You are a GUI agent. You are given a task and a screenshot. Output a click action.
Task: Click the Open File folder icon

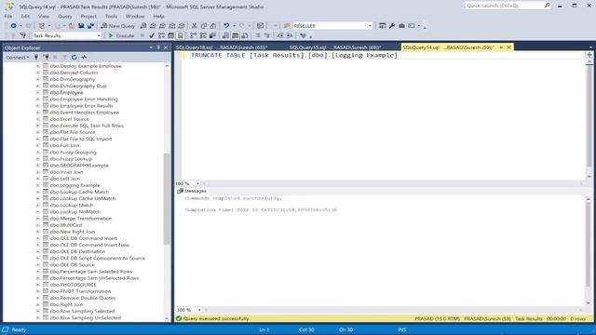pyautogui.click(x=72, y=26)
